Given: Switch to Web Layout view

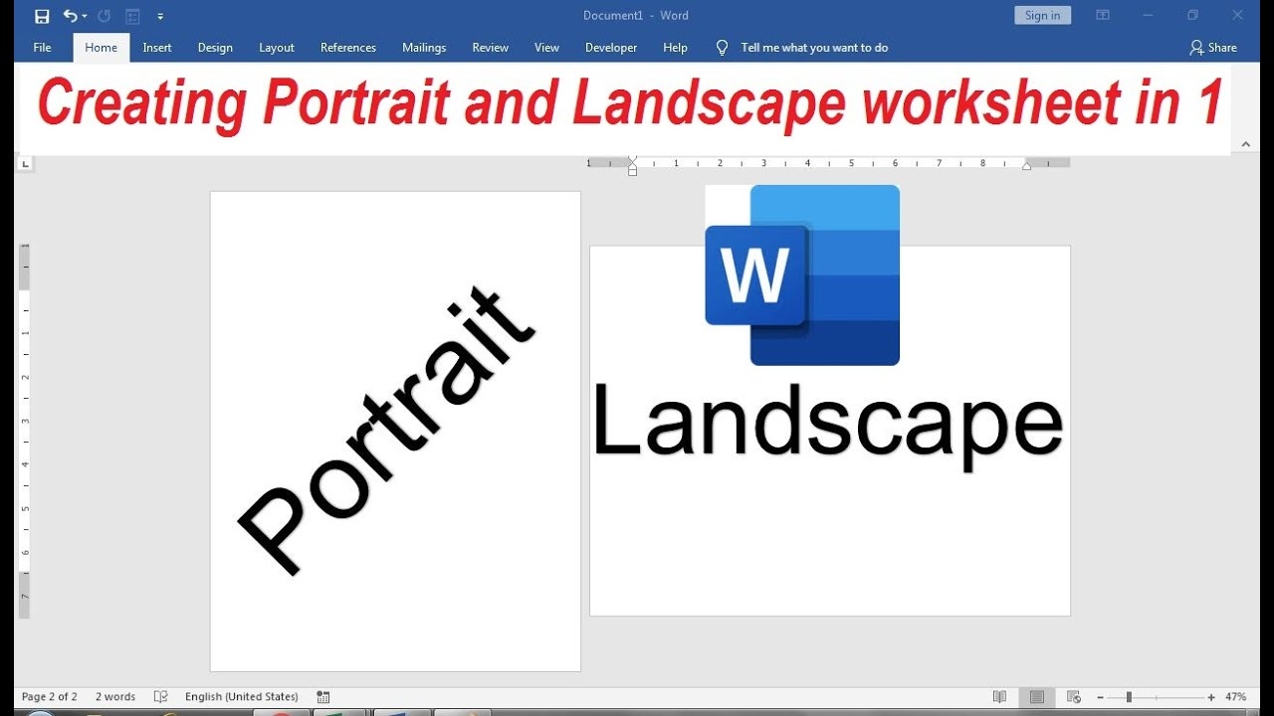Looking at the screenshot, I should point(1073,697).
